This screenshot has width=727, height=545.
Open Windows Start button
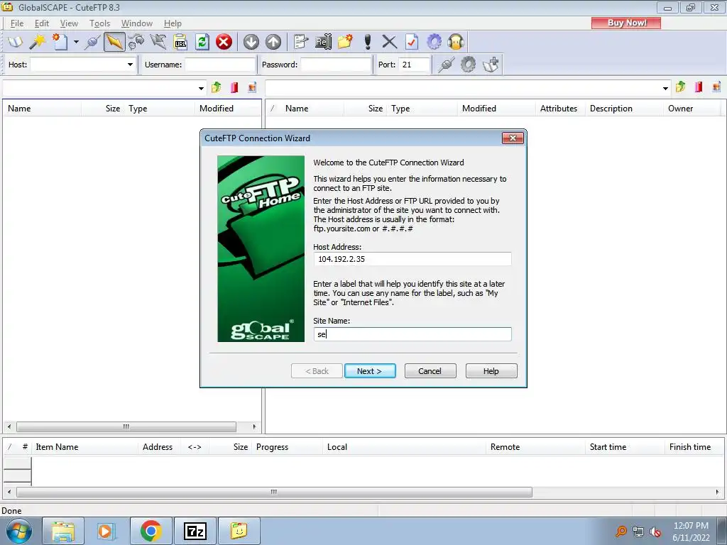click(x=19, y=531)
